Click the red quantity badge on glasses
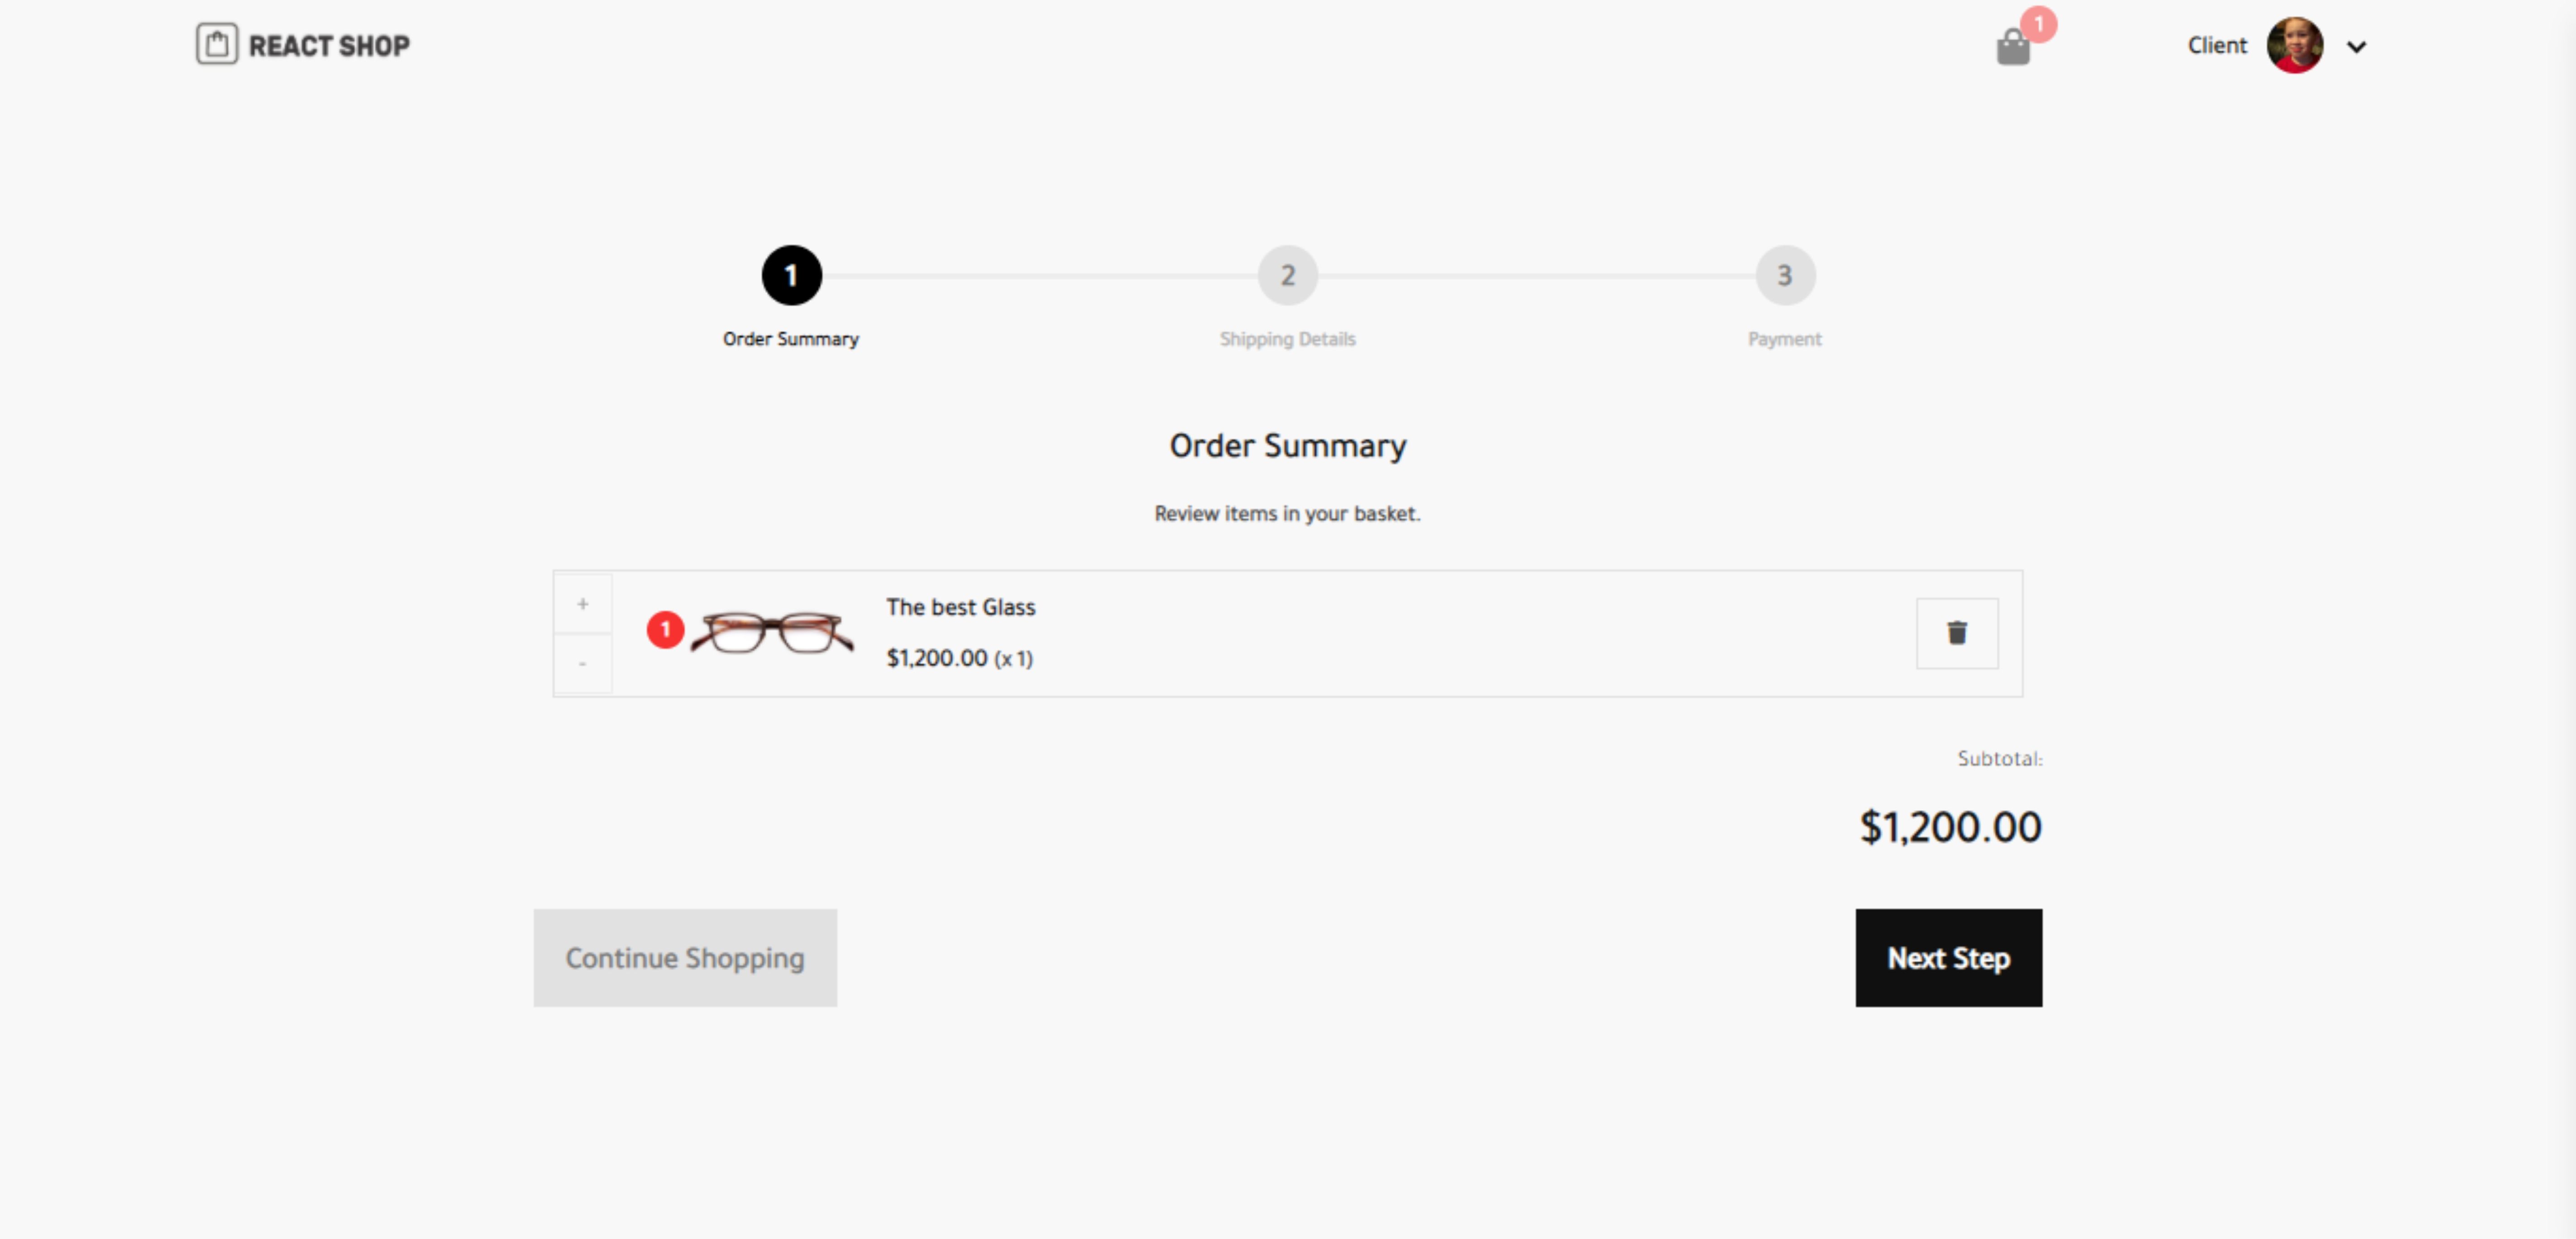The width and height of the screenshot is (2576, 1239). (665, 630)
